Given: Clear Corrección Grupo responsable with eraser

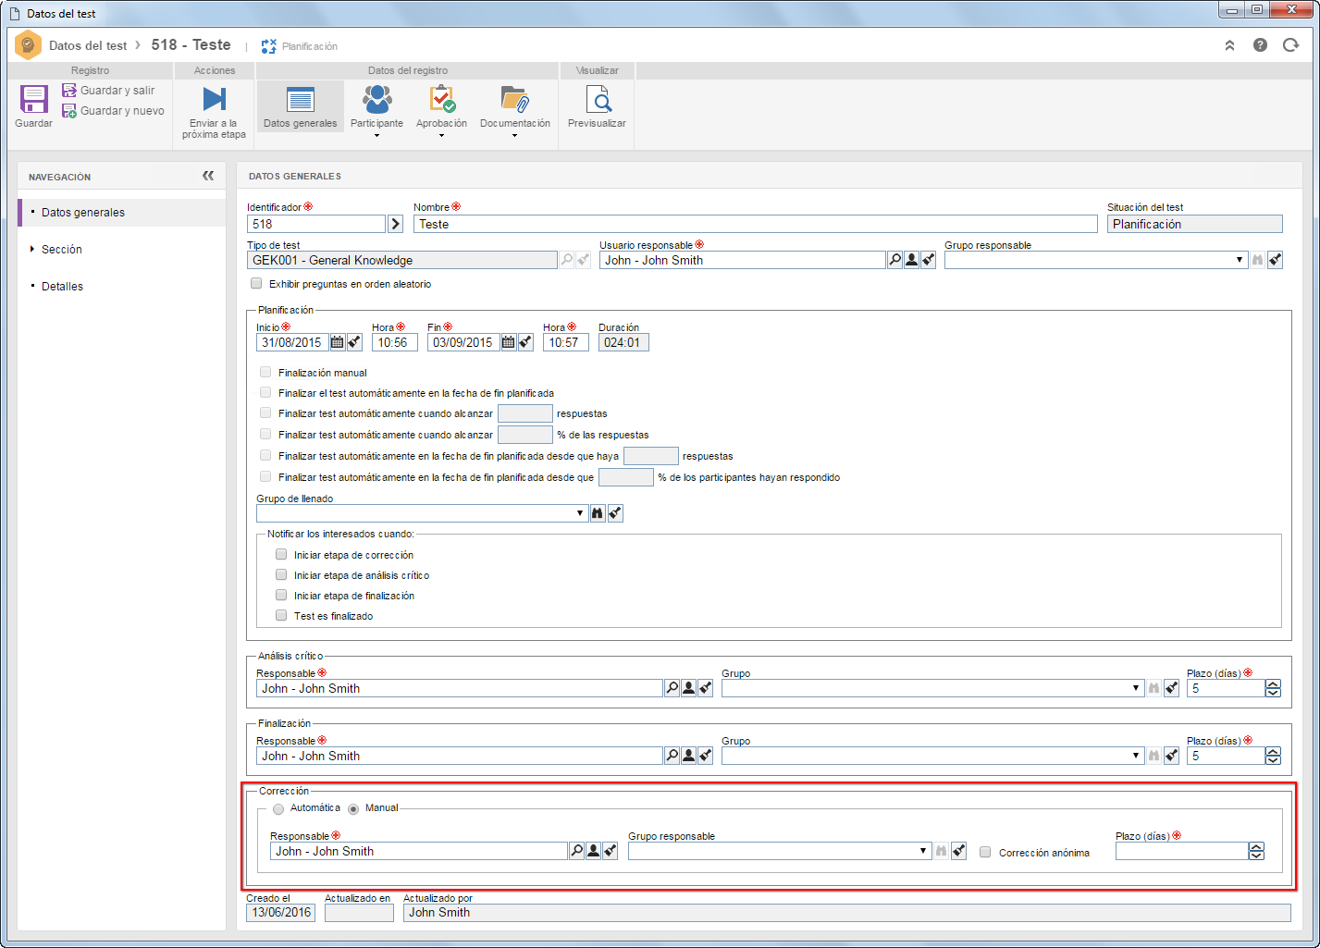Looking at the screenshot, I should pos(959,851).
